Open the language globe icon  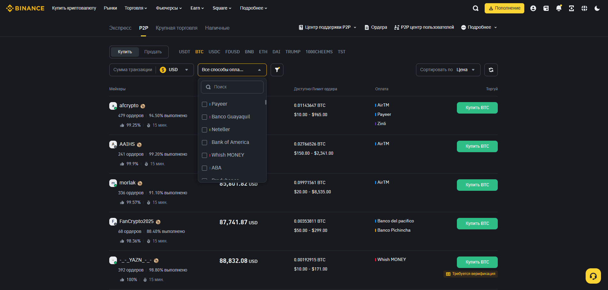pyautogui.click(x=584, y=8)
